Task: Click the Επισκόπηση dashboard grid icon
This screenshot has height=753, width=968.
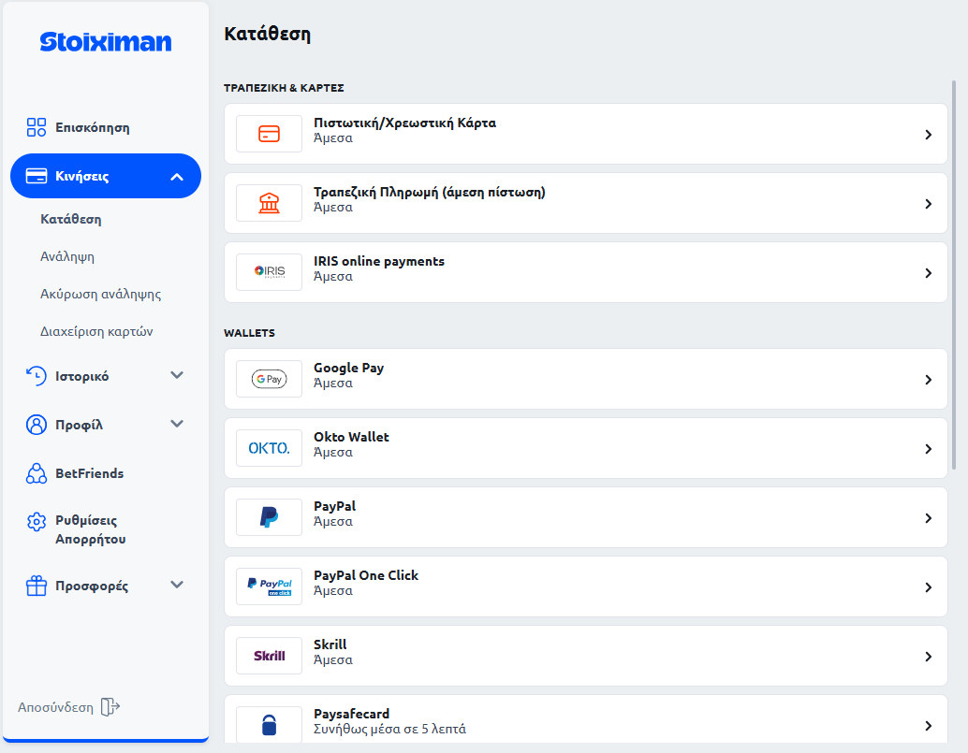Action: [x=36, y=127]
